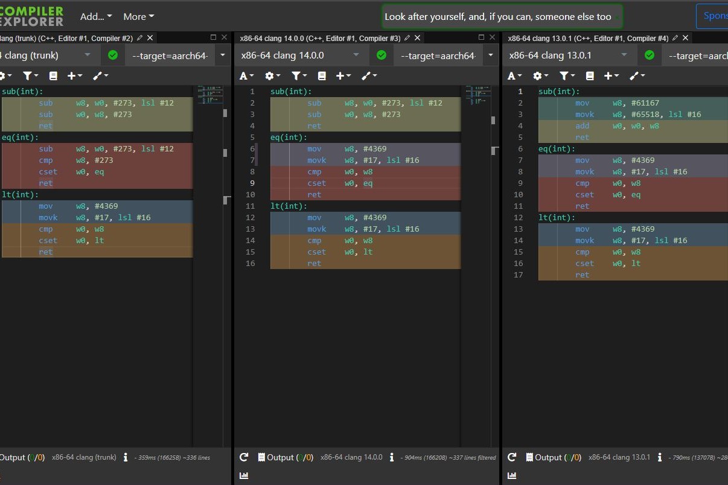Click the 'Look after yourself' motto banner

pyautogui.click(x=502, y=16)
